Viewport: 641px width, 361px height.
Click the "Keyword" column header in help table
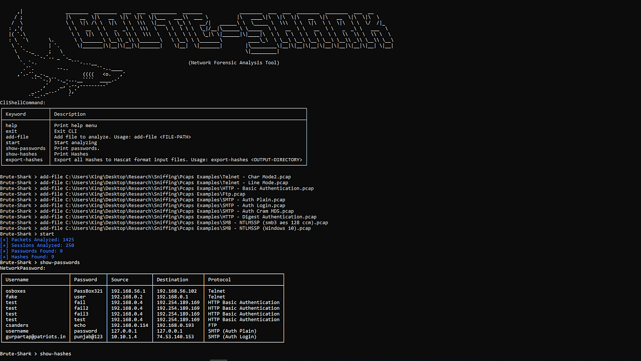[15, 114]
